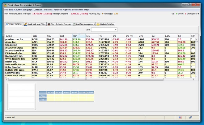Click the notepad icon of Portfolio Management
This screenshot has height=125, width=204.
[x=74, y=24]
